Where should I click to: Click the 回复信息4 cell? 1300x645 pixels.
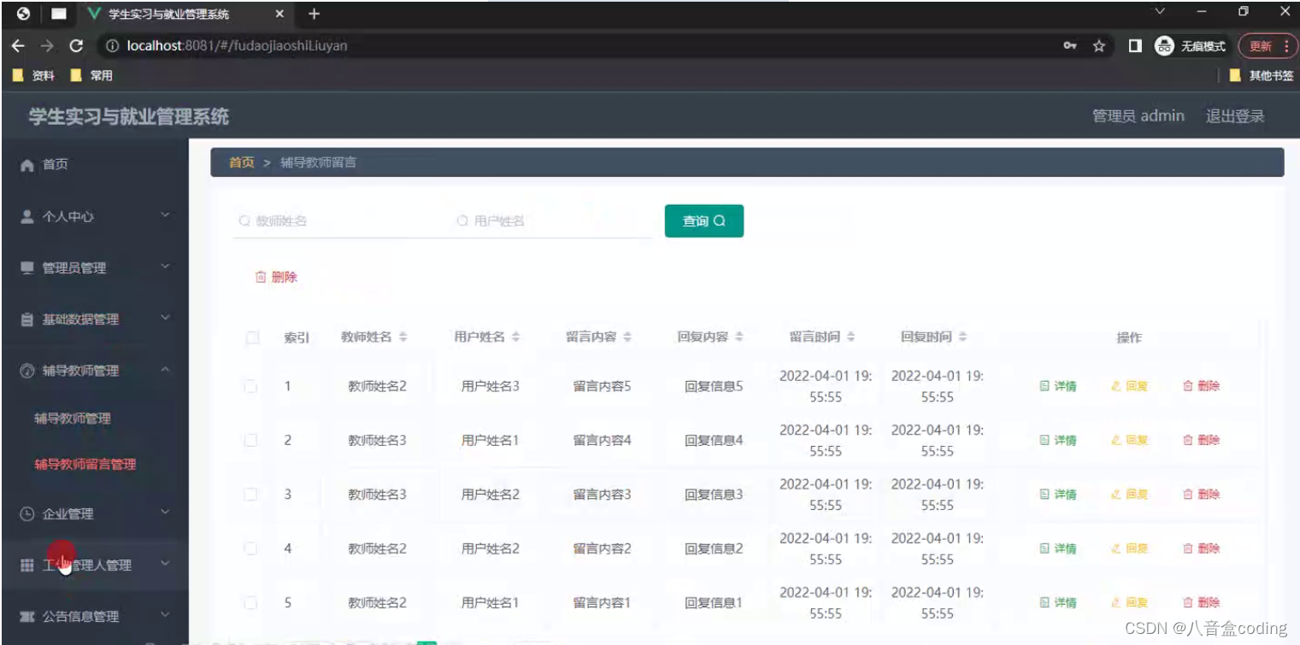tap(714, 440)
